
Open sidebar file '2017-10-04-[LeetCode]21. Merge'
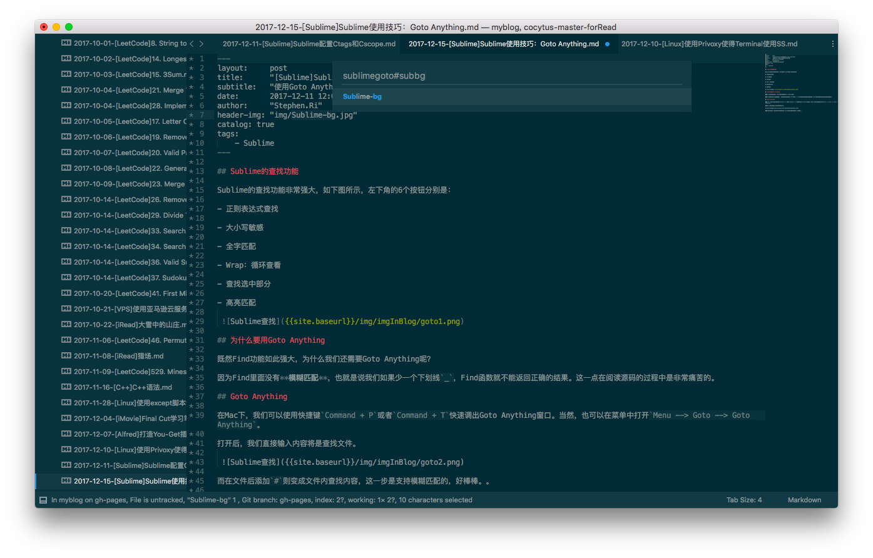tap(129, 90)
